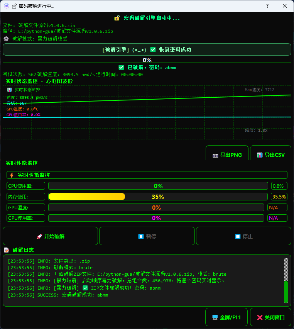Click the title bar help question mark
This screenshot has height=329, width=294.
[267, 6]
